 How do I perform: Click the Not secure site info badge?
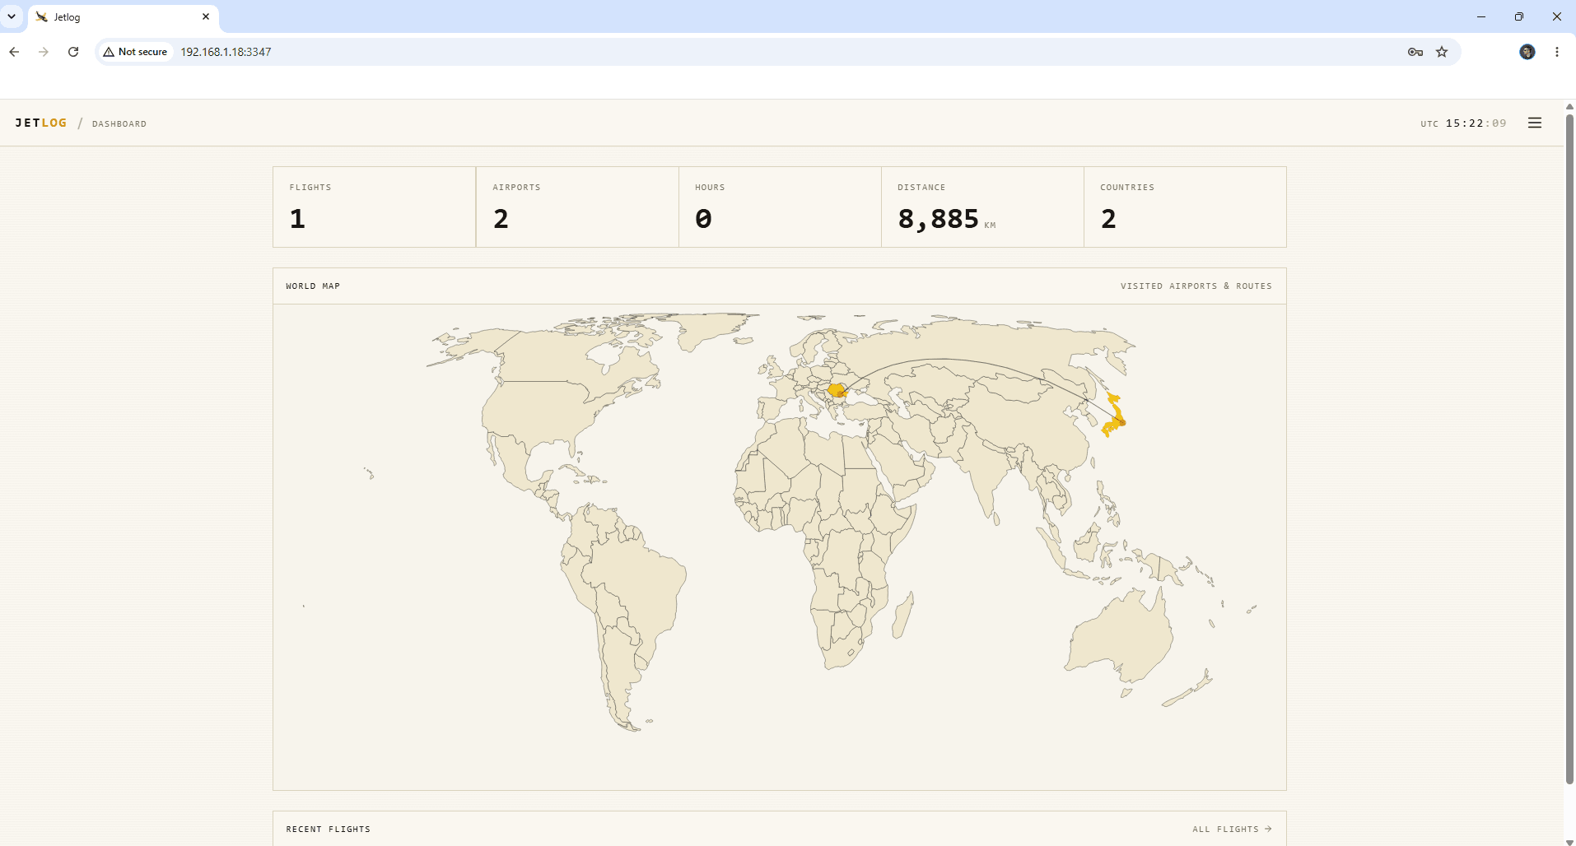point(136,52)
